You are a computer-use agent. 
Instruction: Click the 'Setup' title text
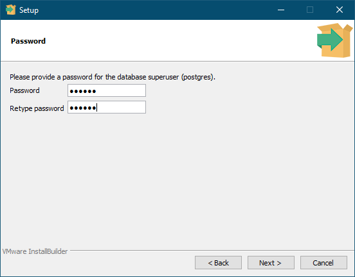[x=29, y=10]
